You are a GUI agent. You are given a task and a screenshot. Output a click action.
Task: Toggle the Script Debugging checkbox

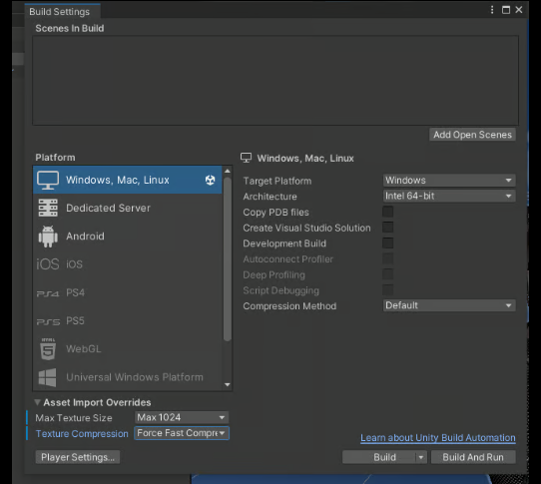point(388,290)
